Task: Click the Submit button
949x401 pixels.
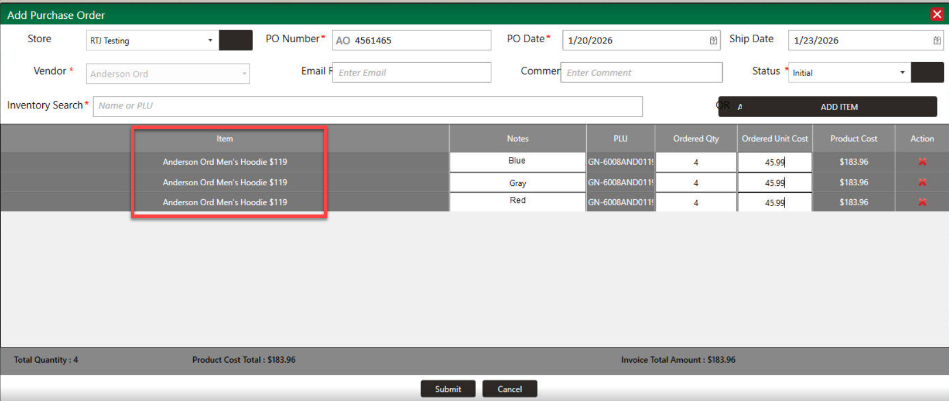Action: (x=448, y=389)
